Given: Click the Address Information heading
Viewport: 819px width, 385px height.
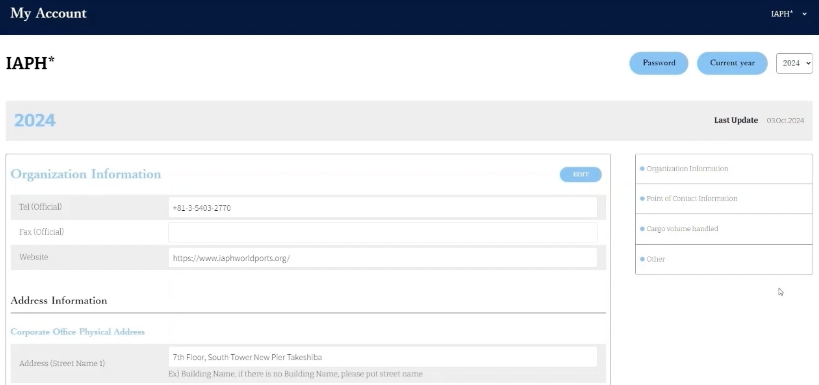Looking at the screenshot, I should click(59, 300).
